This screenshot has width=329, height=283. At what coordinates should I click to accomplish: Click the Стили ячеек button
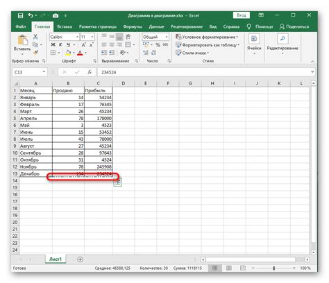click(192, 53)
